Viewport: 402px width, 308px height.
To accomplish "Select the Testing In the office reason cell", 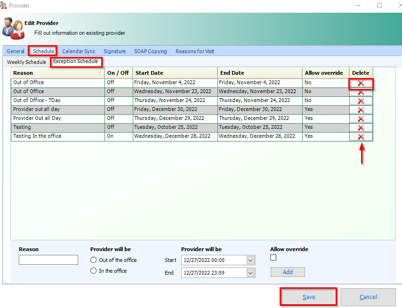I will point(58,136).
